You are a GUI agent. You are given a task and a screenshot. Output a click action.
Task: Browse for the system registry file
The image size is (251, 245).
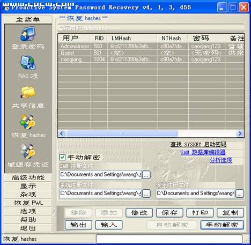coord(146,194)
